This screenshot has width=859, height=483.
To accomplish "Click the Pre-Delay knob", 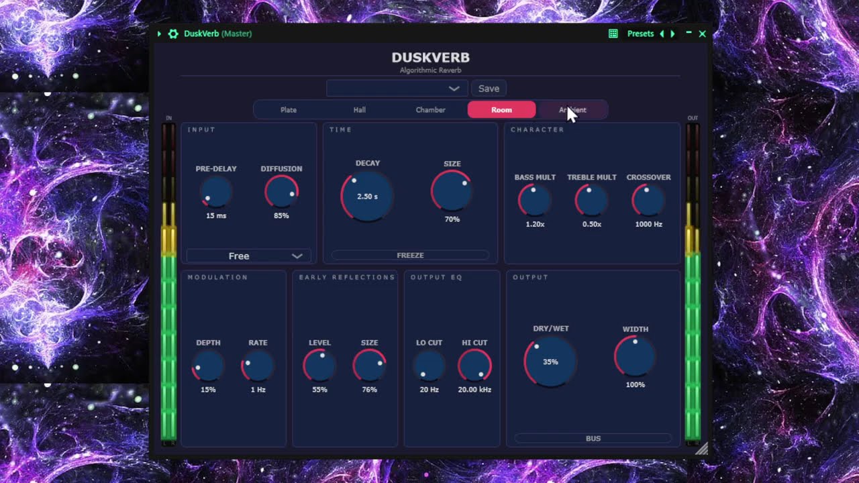I will coord(216,193).
